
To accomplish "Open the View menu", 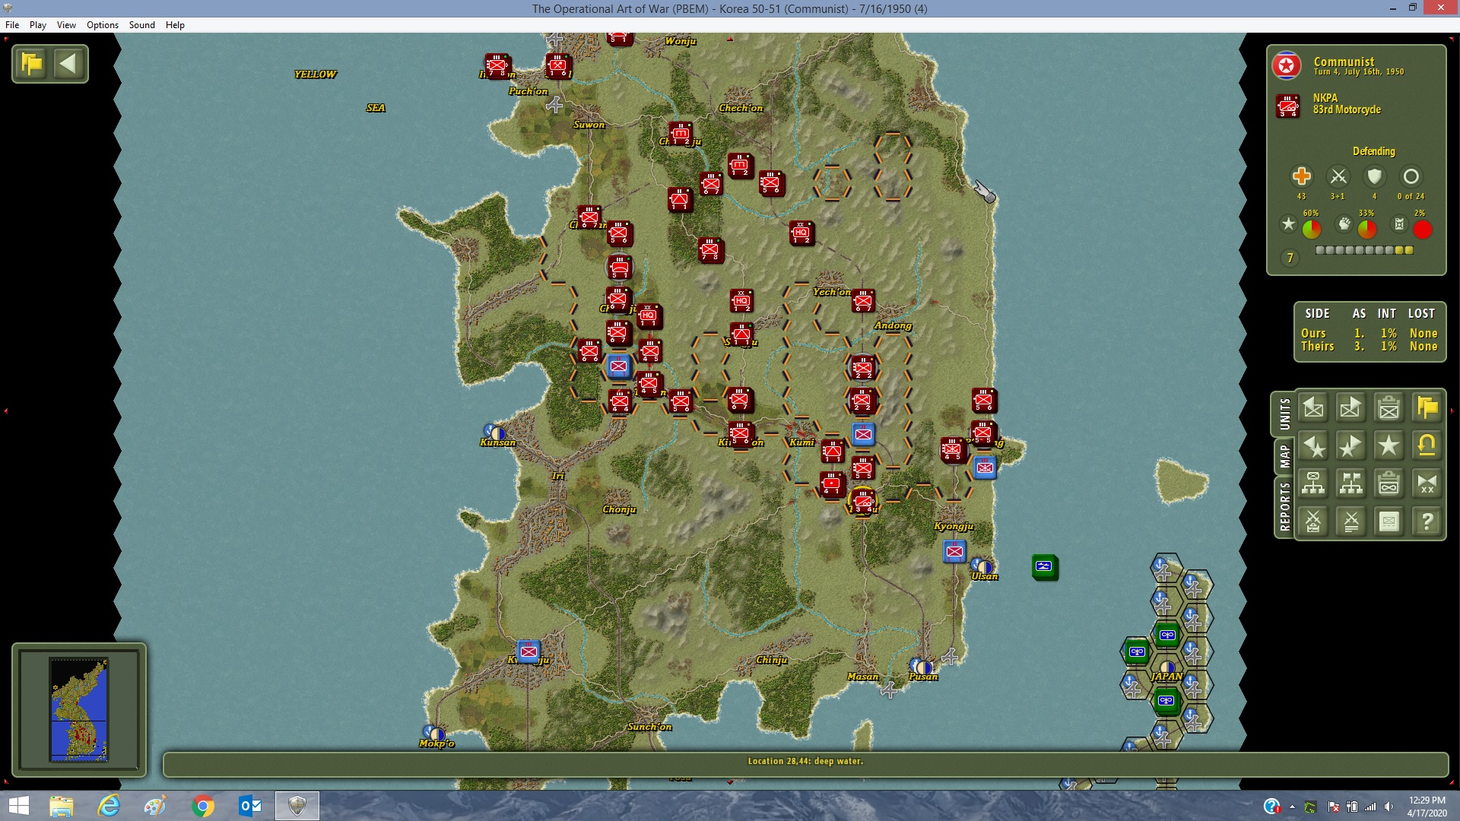I will [66, 25].
